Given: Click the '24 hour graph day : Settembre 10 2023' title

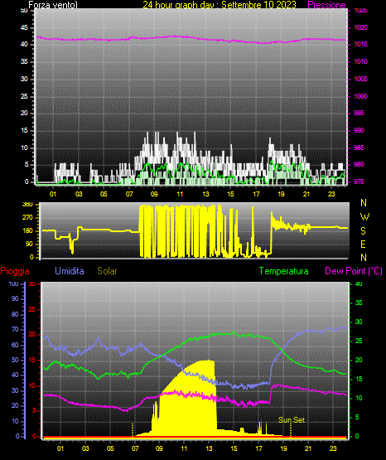Looking at the screenshot, I should [x=220, y=4].
